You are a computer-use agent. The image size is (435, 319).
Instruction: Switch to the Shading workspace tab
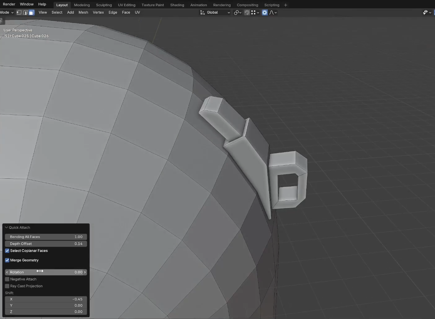click(x=177, y=5)
